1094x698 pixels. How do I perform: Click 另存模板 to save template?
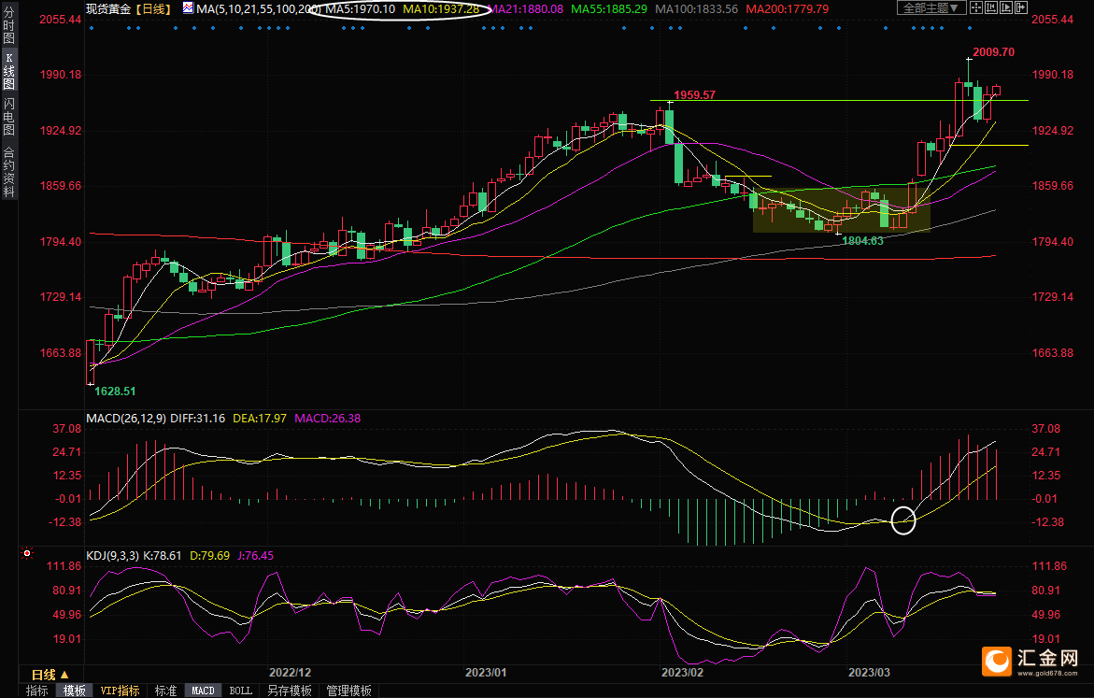[289, 691]
